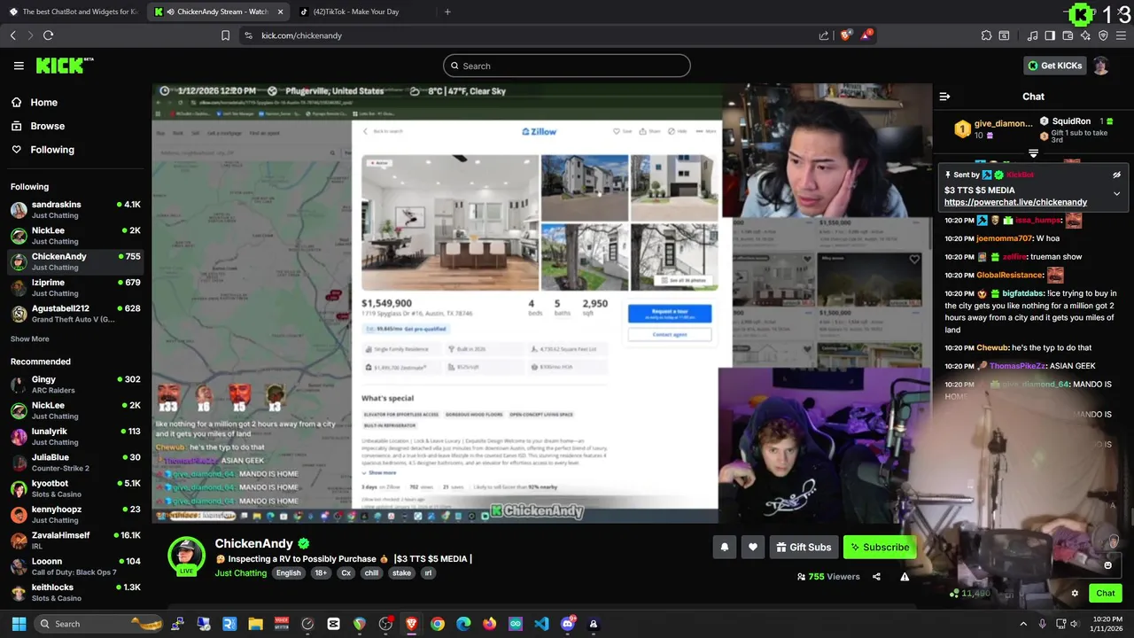Open the media control music note icon
The height and width of the screenshot is (638, 1134).
pyautogui.click(x=1032, y=35)
